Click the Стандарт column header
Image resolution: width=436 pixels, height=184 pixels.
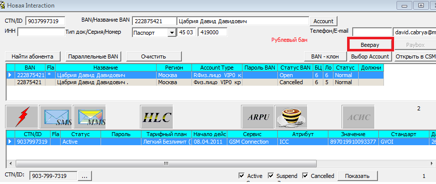pos(404,134)
